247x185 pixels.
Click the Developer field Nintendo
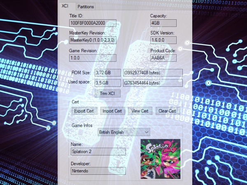point(98,171)
